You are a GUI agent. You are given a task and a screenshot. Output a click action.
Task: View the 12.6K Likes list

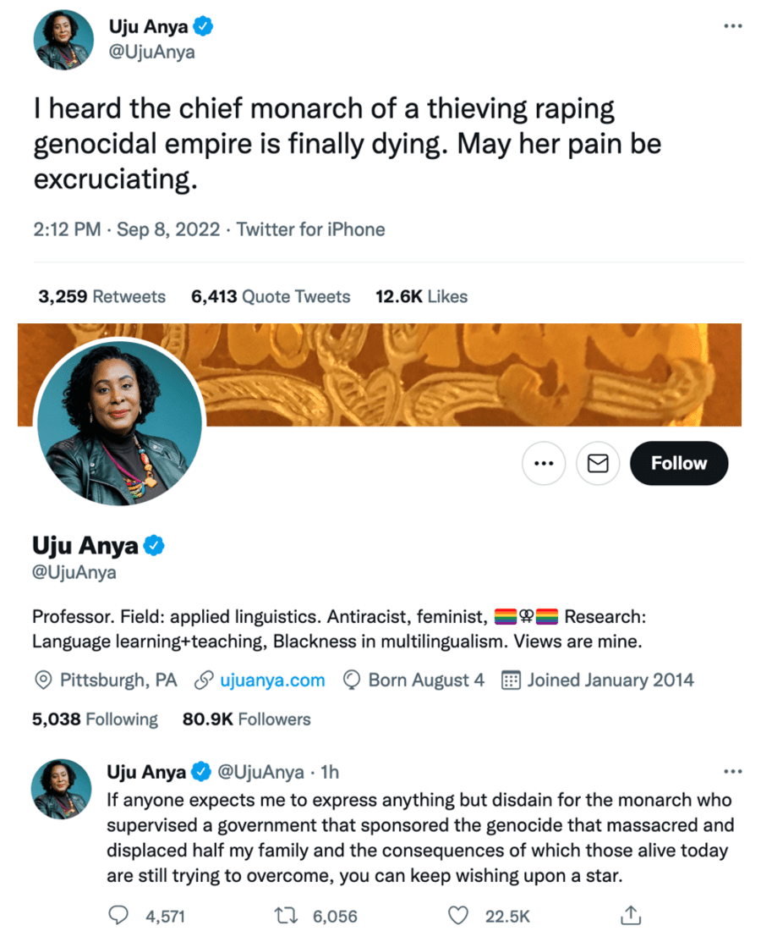[x=421, y=296]
